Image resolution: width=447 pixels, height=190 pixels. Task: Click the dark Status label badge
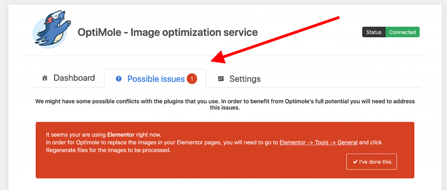tap(374, 32)
